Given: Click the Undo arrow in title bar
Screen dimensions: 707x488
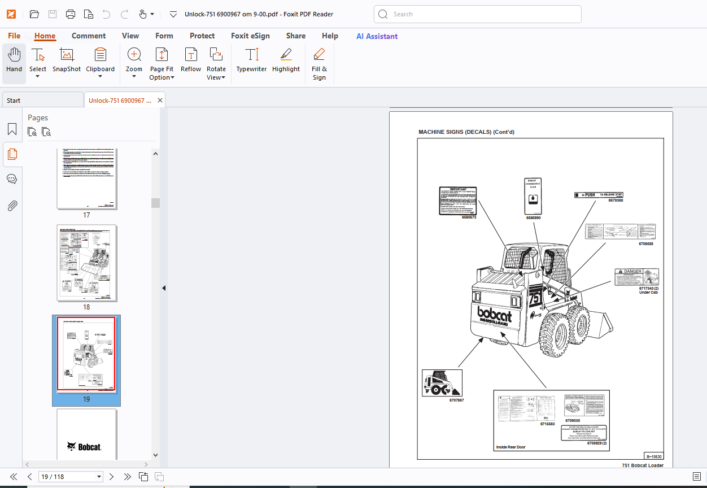Looking at the screenshot, I should [106, 14].
